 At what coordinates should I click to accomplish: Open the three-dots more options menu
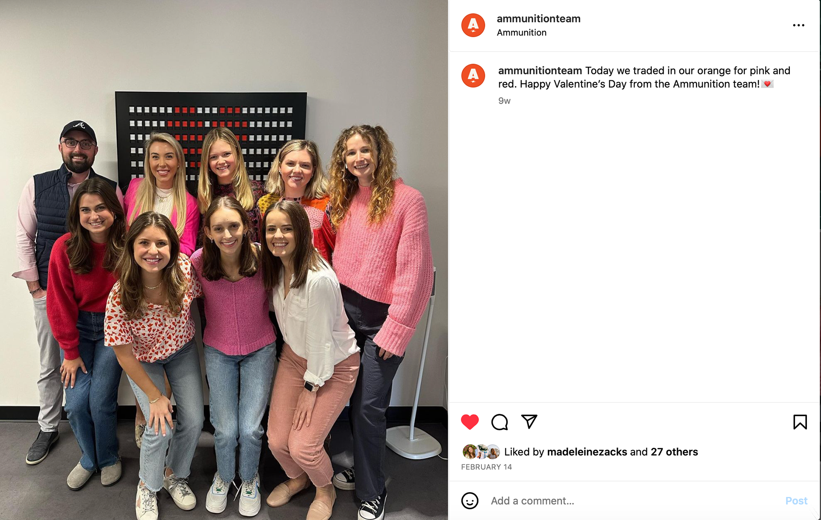798,25
